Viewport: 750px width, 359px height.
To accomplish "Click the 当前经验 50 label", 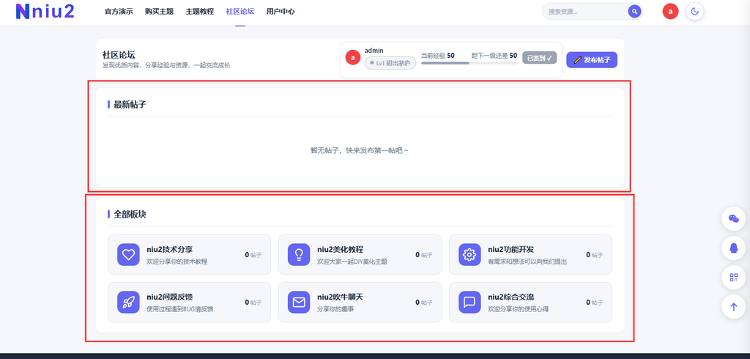I will click(438, 56).
